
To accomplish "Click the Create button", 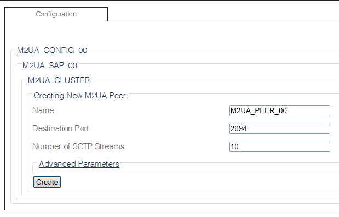I will [47, 182].
